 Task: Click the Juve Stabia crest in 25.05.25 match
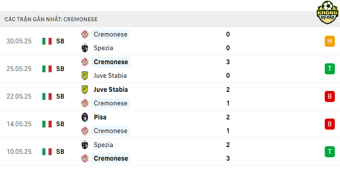[85, 76]
